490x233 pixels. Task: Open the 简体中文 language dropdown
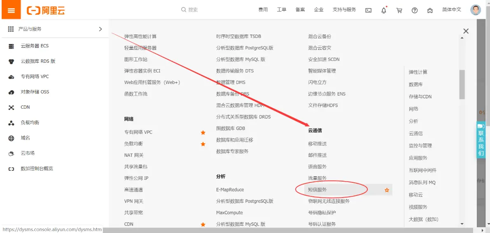(x=452, y=10)
